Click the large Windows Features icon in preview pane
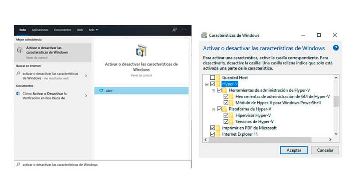The height and width of the screenshot is (192, 357). point(141,51)
